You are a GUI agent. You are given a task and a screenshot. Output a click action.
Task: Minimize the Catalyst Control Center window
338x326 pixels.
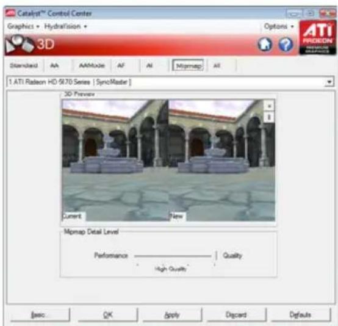294,13
